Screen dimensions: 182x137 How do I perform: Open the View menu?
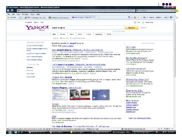[18, 14]
